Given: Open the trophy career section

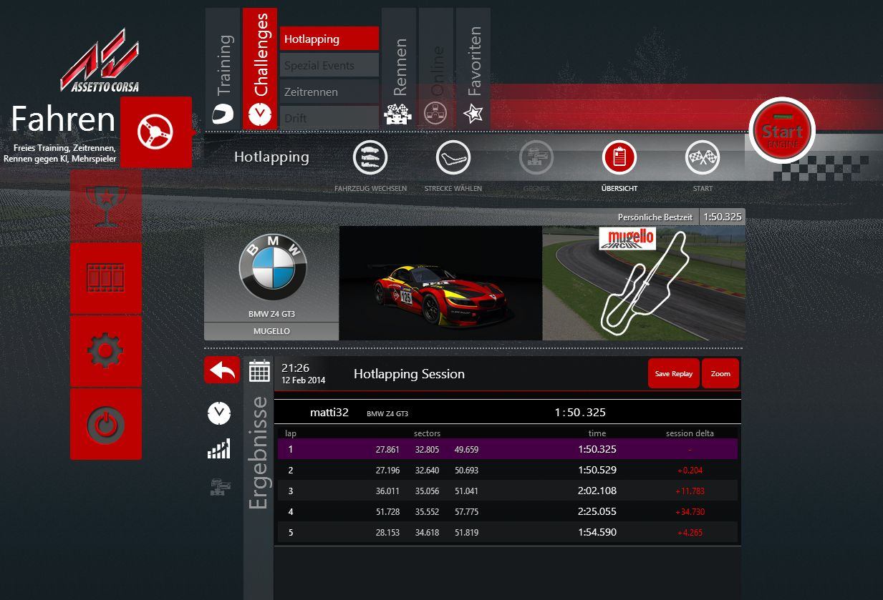Looking at the screenshot, I should (106, 205).
